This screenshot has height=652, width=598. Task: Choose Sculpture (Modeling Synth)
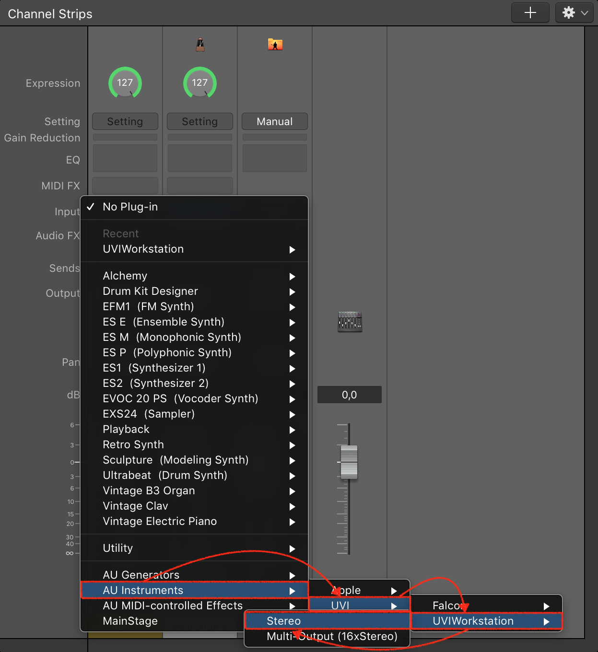[x=194, y=460]
